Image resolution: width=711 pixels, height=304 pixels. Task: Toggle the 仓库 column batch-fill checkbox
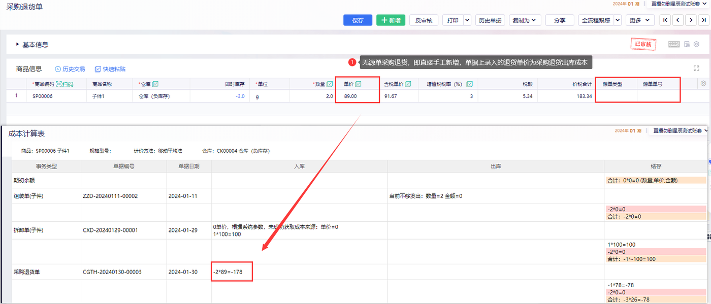[155, 84]
